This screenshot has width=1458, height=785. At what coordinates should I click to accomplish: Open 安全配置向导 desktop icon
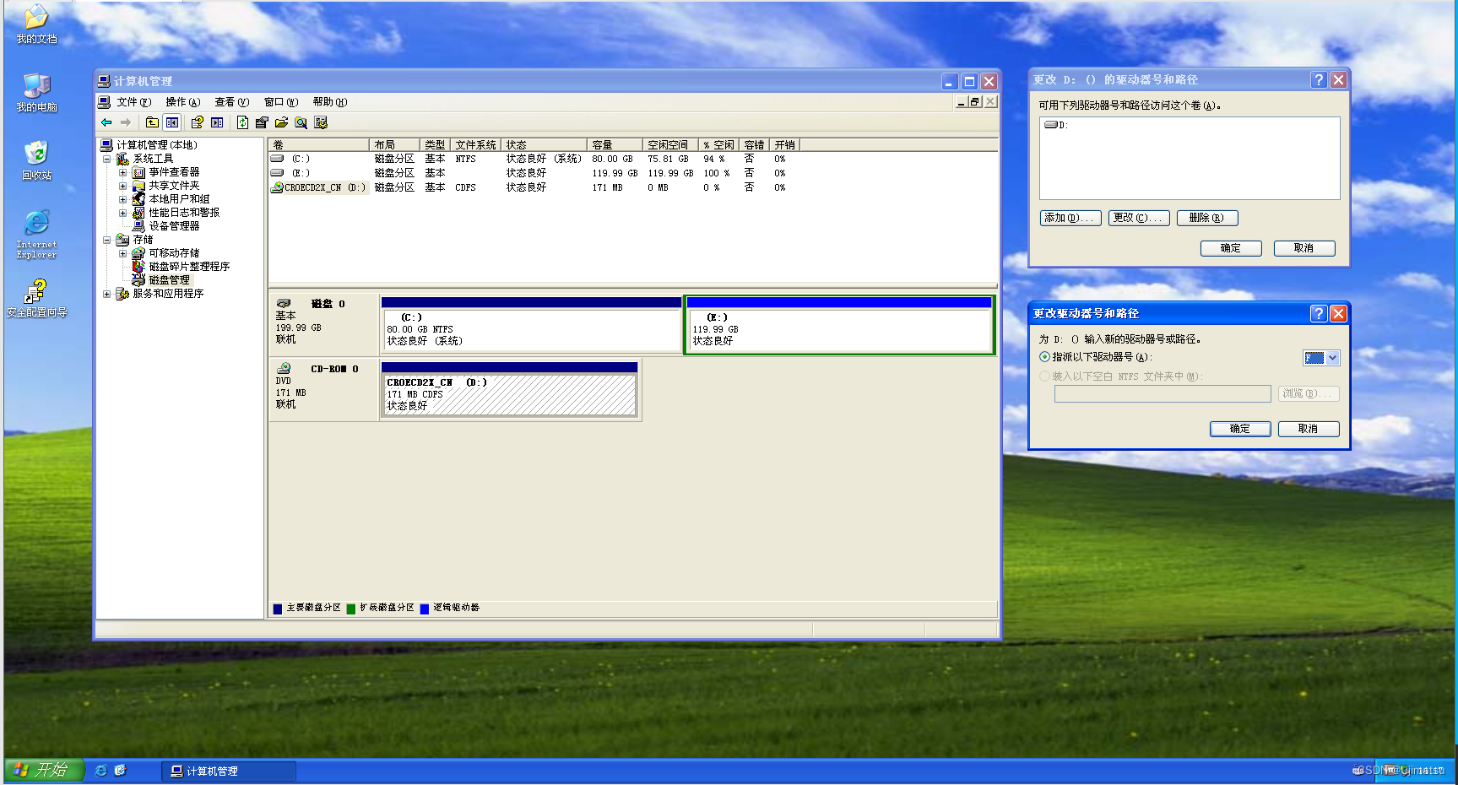click(x=36, y=292)
